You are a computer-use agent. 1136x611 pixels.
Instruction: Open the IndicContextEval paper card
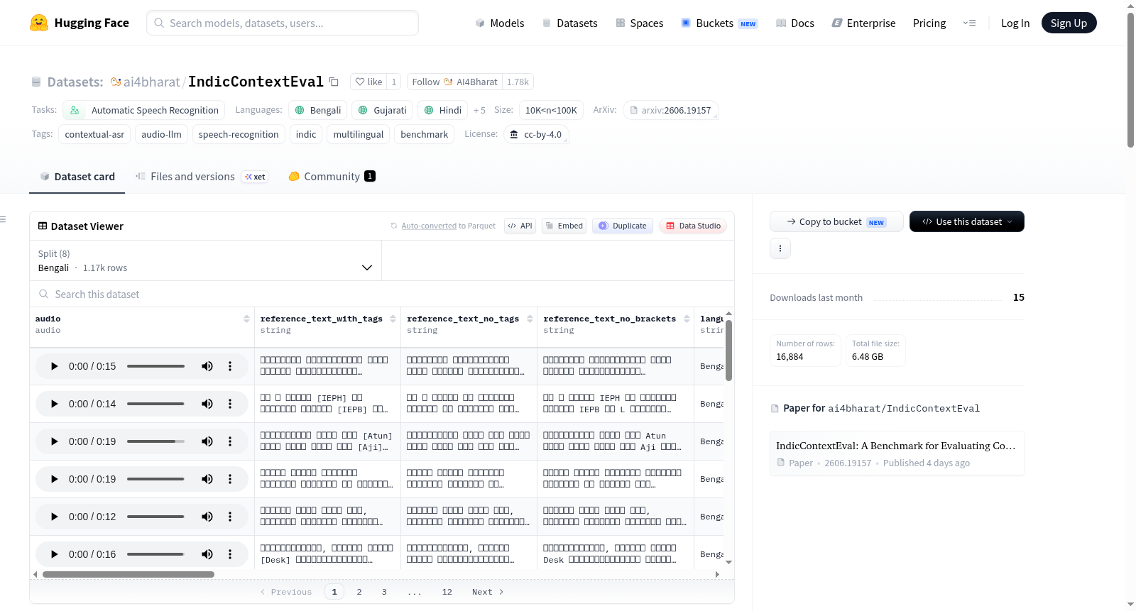(x=897, y=453)
